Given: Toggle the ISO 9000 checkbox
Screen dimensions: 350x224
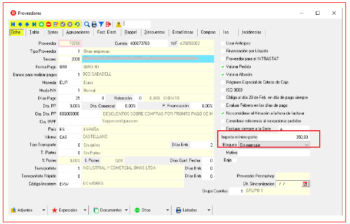Looking at the screenshot, I should [222, 90].
